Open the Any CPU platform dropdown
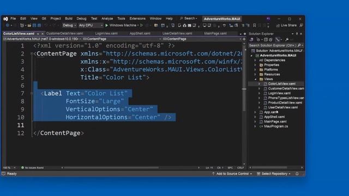Image resolution: width=349 pixels, height=196 pixels. pyautogui.click(x=91, y=26)
